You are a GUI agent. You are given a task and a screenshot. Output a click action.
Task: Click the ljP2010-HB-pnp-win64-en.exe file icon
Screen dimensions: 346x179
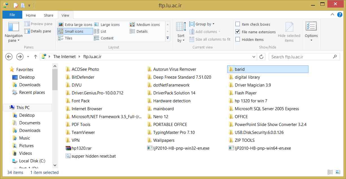(231, 148)
